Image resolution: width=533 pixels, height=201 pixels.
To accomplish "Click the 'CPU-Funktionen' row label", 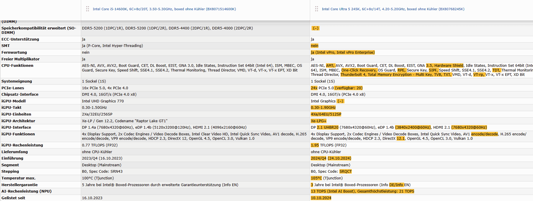I will (x=17, y=66).
